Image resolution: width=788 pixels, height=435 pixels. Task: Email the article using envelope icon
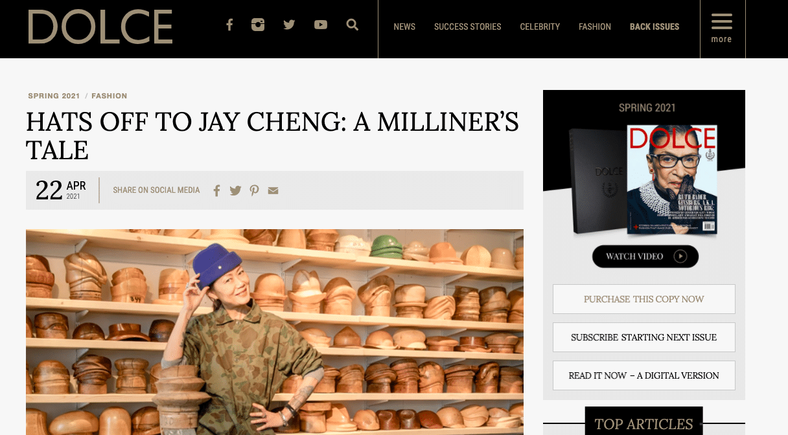coord(273,190)
